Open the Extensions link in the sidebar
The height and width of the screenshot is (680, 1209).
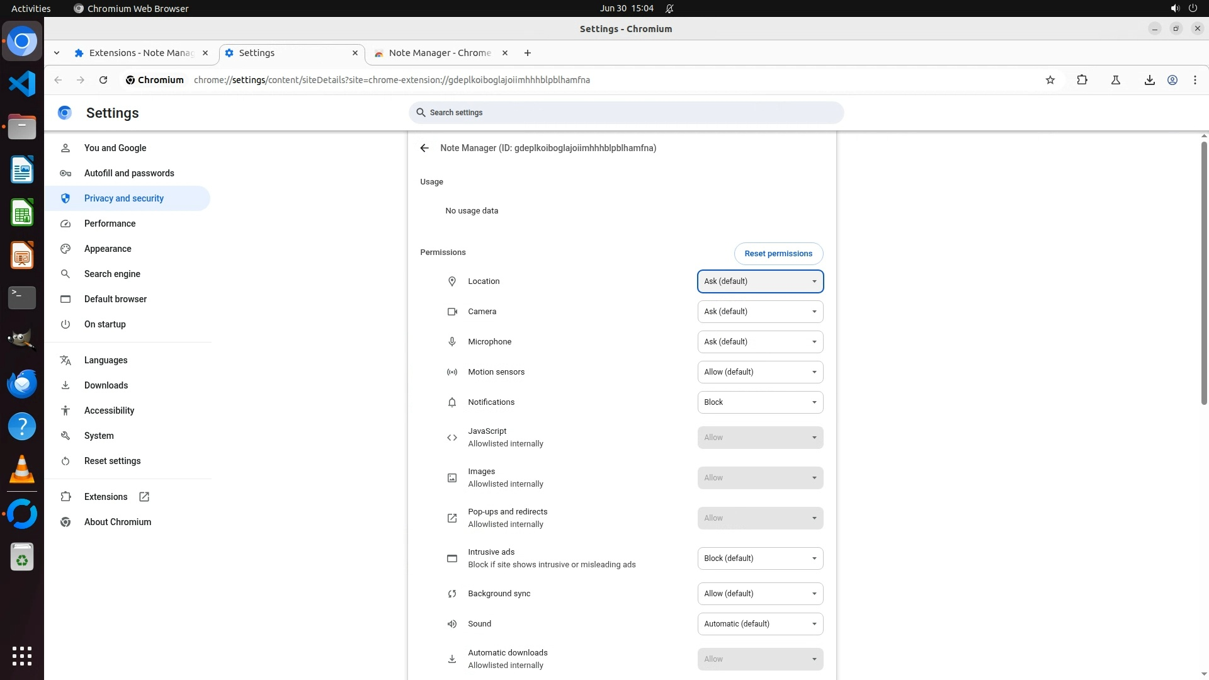tap(106, 497)
